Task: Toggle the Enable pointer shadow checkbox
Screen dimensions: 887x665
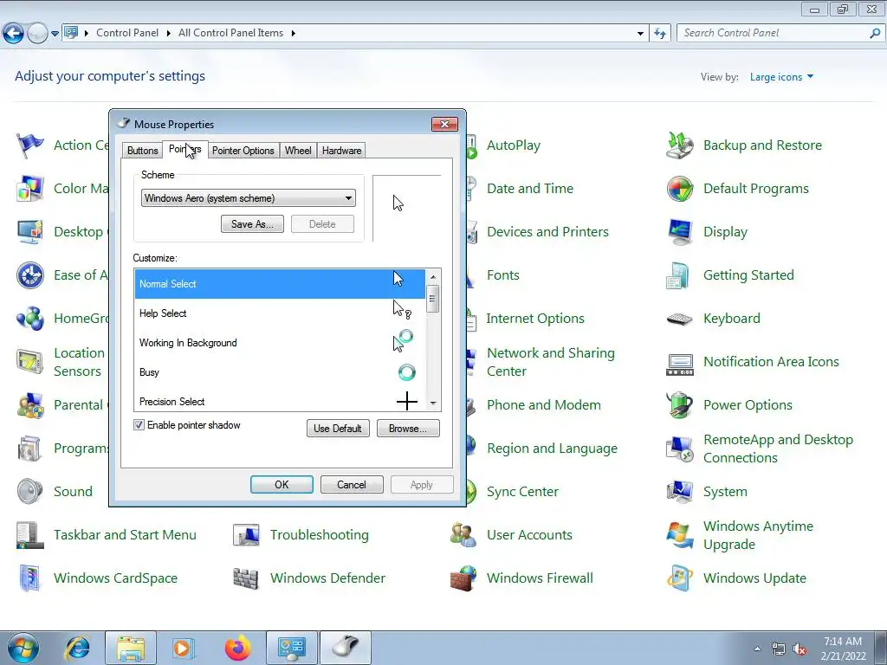Action: tap(139, 424)
